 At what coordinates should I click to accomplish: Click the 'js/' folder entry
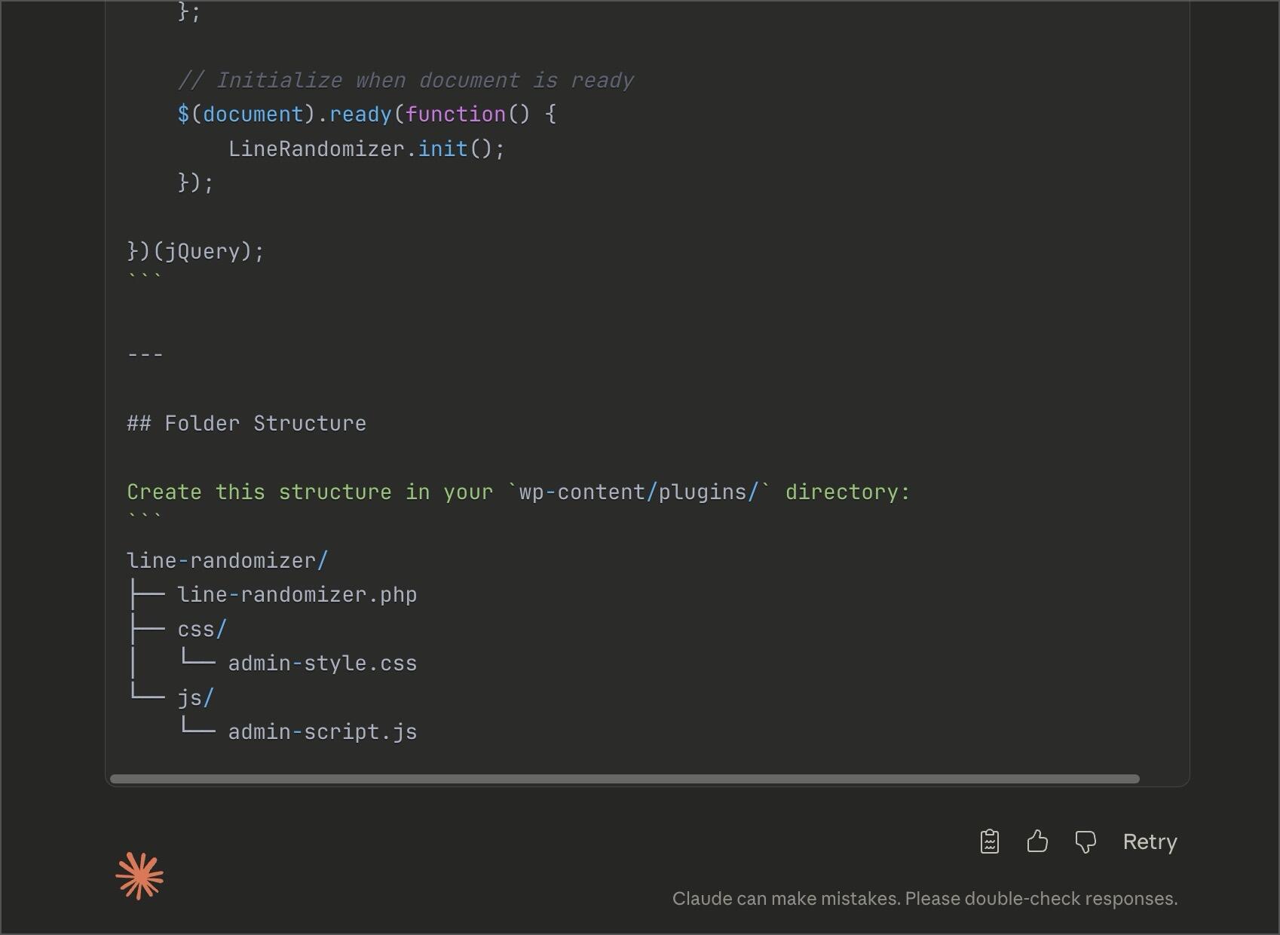click(195, 698)
